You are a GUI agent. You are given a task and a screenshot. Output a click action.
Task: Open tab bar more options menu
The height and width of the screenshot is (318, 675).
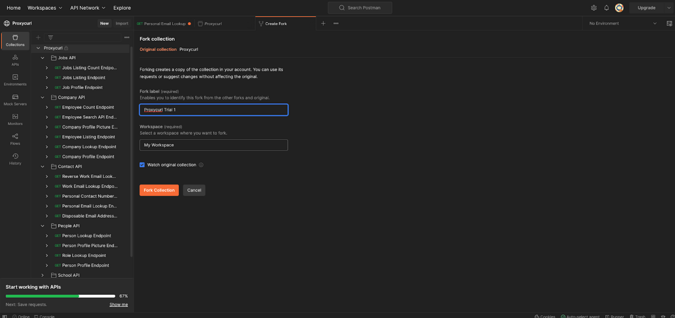click(x=336, y=23)
